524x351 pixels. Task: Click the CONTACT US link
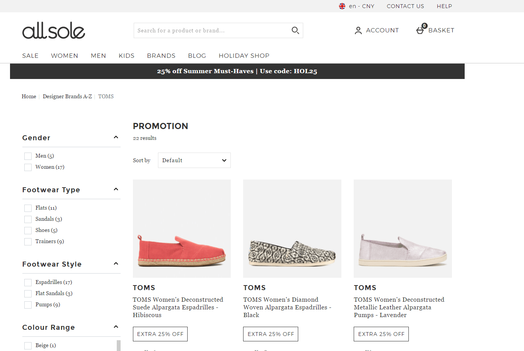click(x=405, y=6)
